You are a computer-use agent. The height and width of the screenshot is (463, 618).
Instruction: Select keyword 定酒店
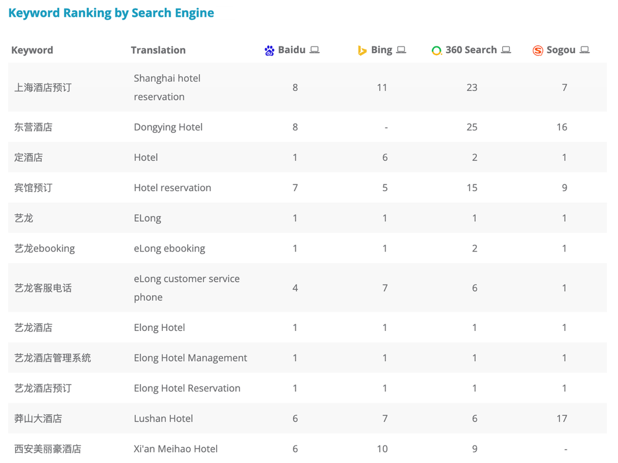pyautogui.click(x=28, y=157)
